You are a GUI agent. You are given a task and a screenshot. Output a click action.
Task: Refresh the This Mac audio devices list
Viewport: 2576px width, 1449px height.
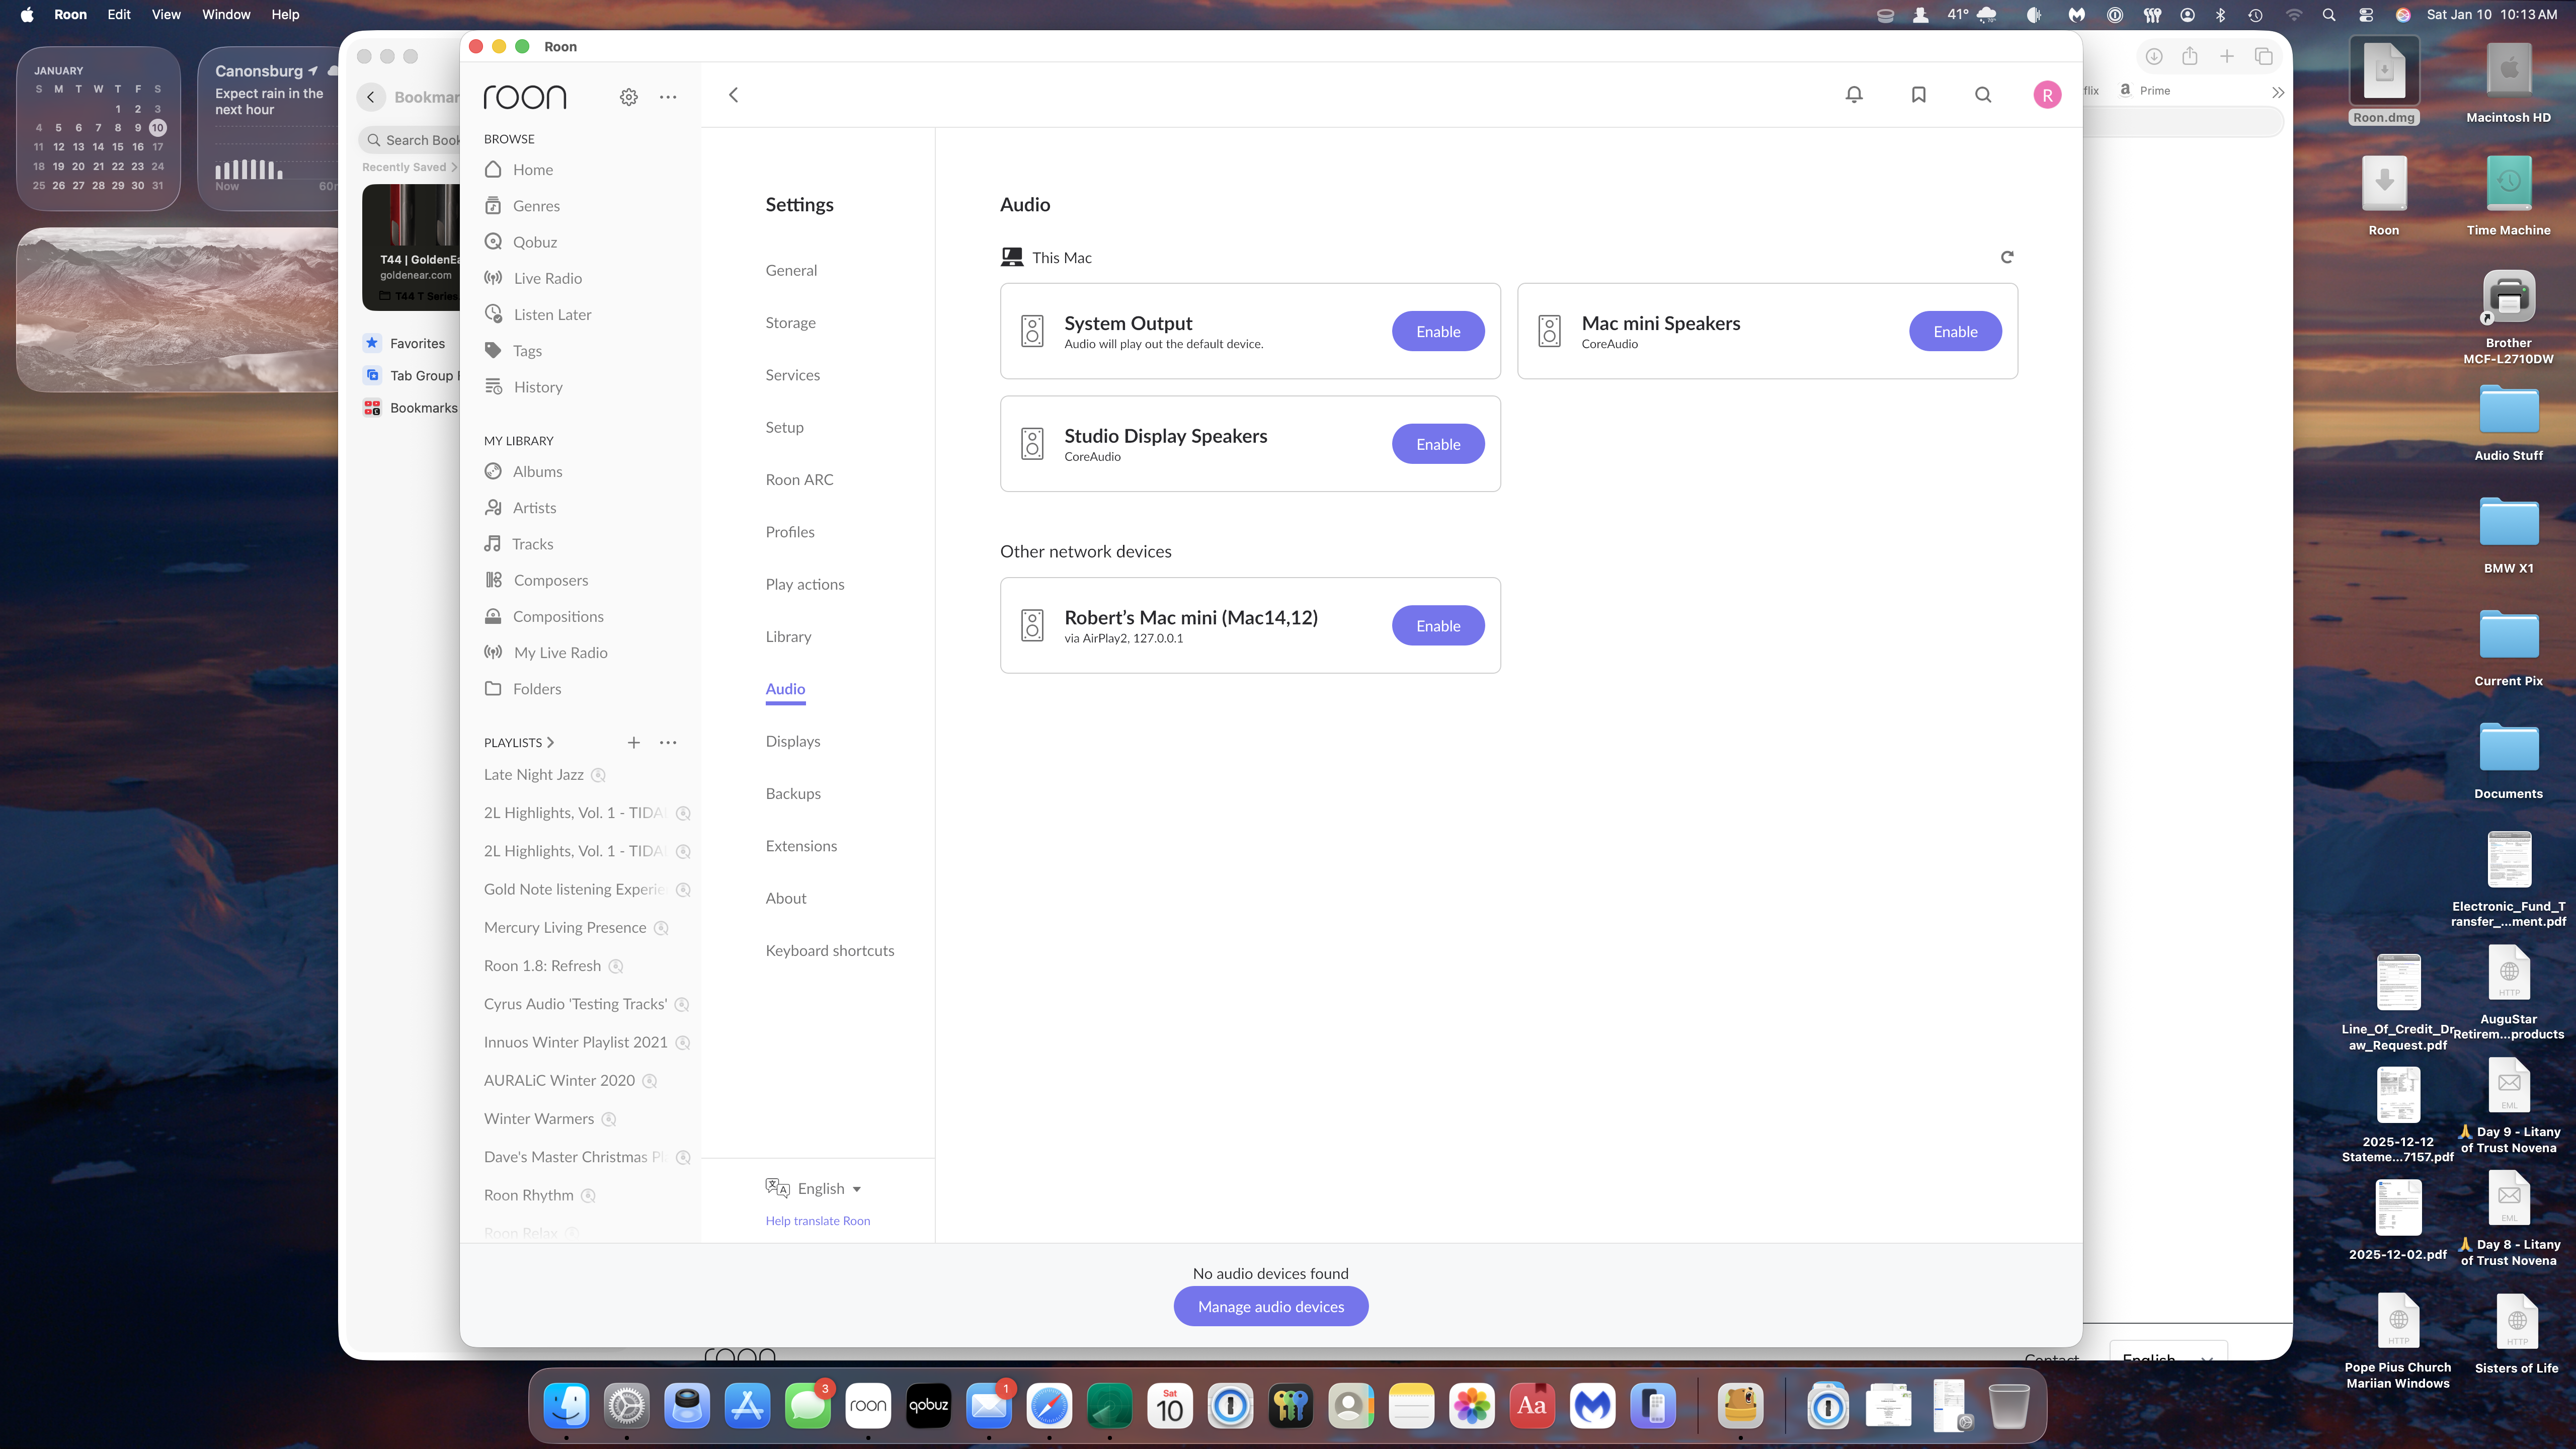point(2006,257)
